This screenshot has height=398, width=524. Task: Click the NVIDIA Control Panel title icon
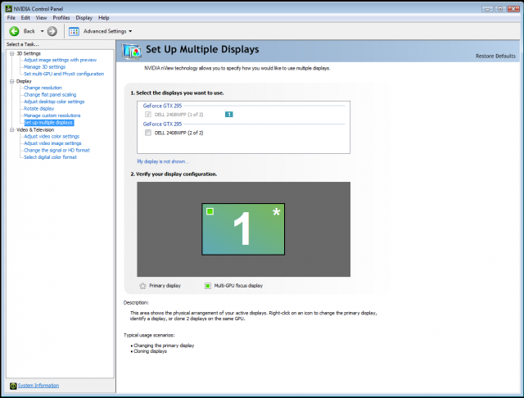coord(9,9)
